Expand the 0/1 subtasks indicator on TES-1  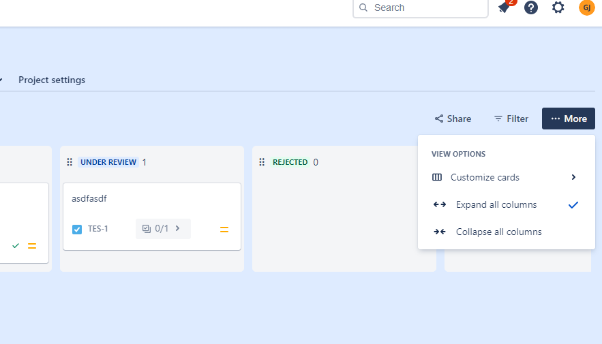(163, 229)
